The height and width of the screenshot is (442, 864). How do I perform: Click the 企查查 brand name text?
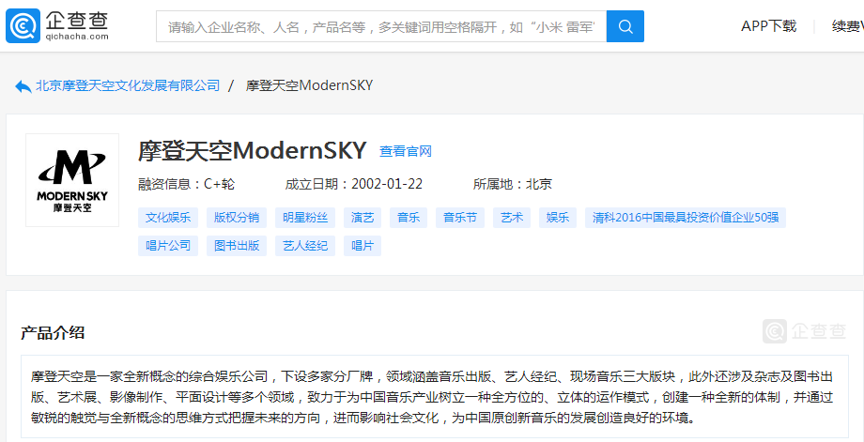point(77,22)
